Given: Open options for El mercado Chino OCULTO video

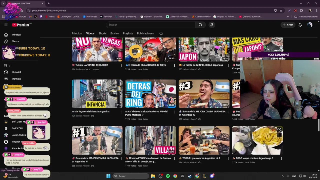Looking at the screenshot, I should (175, 65).
